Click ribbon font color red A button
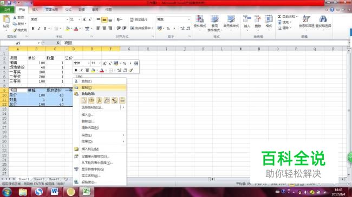The image size is (352, 197). [76, 29]
